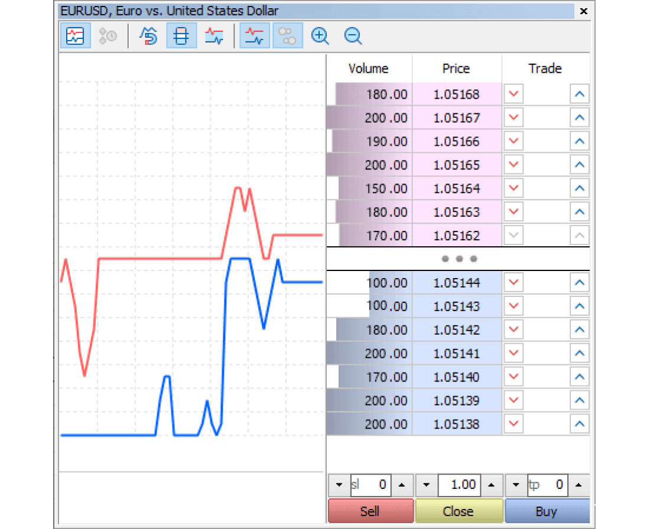
Task: Place a buy order at price 1.05144
Action: (580, 282)
